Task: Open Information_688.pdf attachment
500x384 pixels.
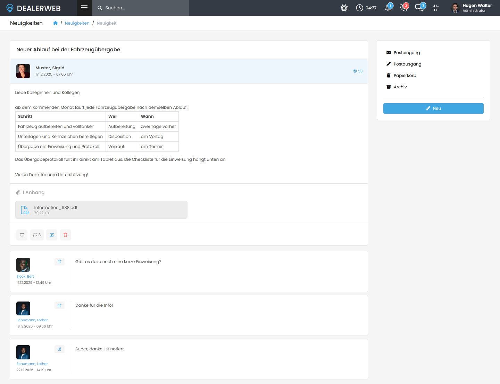Action: pos(101,210)
